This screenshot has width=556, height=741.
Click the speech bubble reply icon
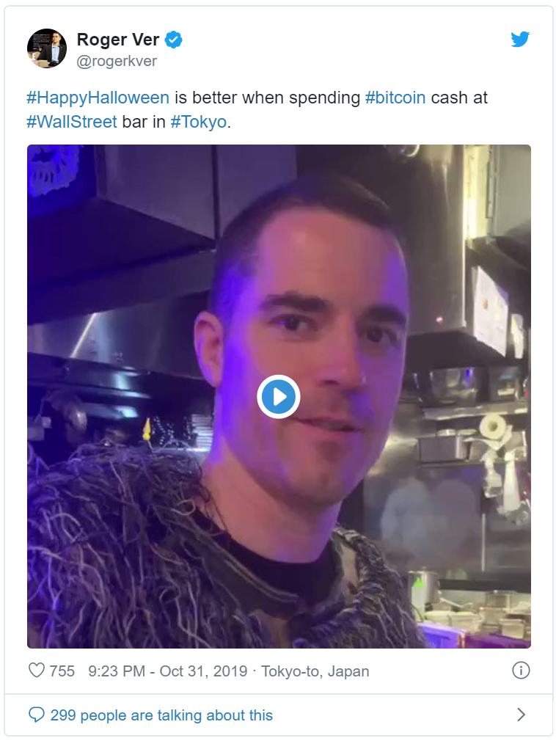37,715
